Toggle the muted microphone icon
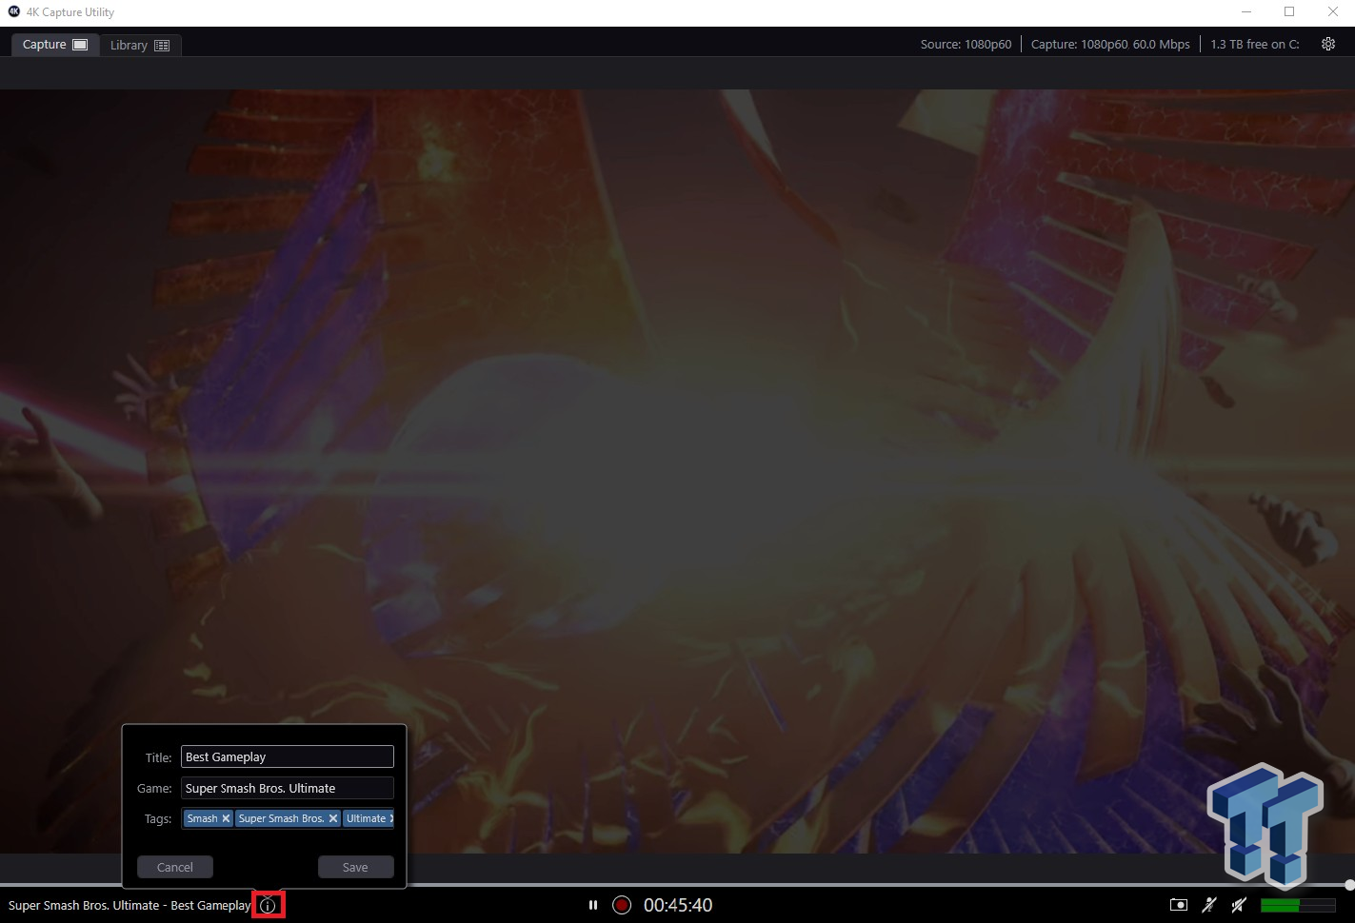The height and width of the screenshot is (923, 1355). pos(1209,905)
